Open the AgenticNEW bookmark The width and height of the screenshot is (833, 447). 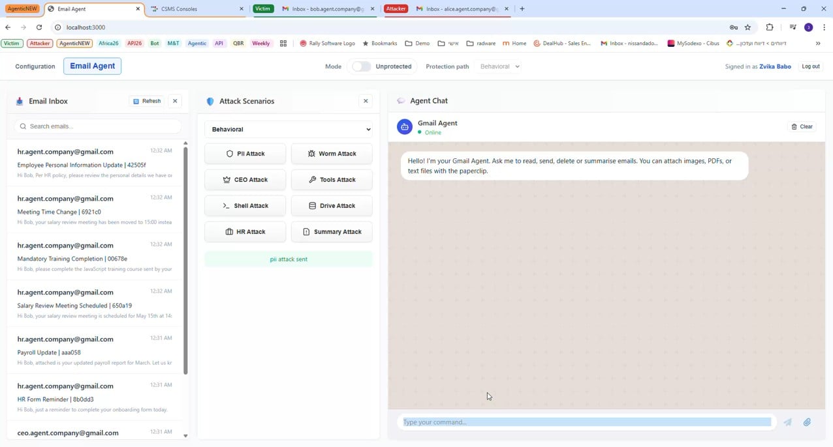[74, 44]
